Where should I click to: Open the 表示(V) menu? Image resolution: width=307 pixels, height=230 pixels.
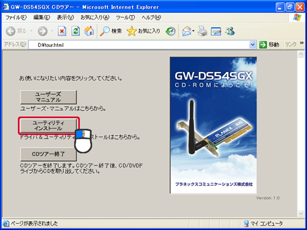65,17
